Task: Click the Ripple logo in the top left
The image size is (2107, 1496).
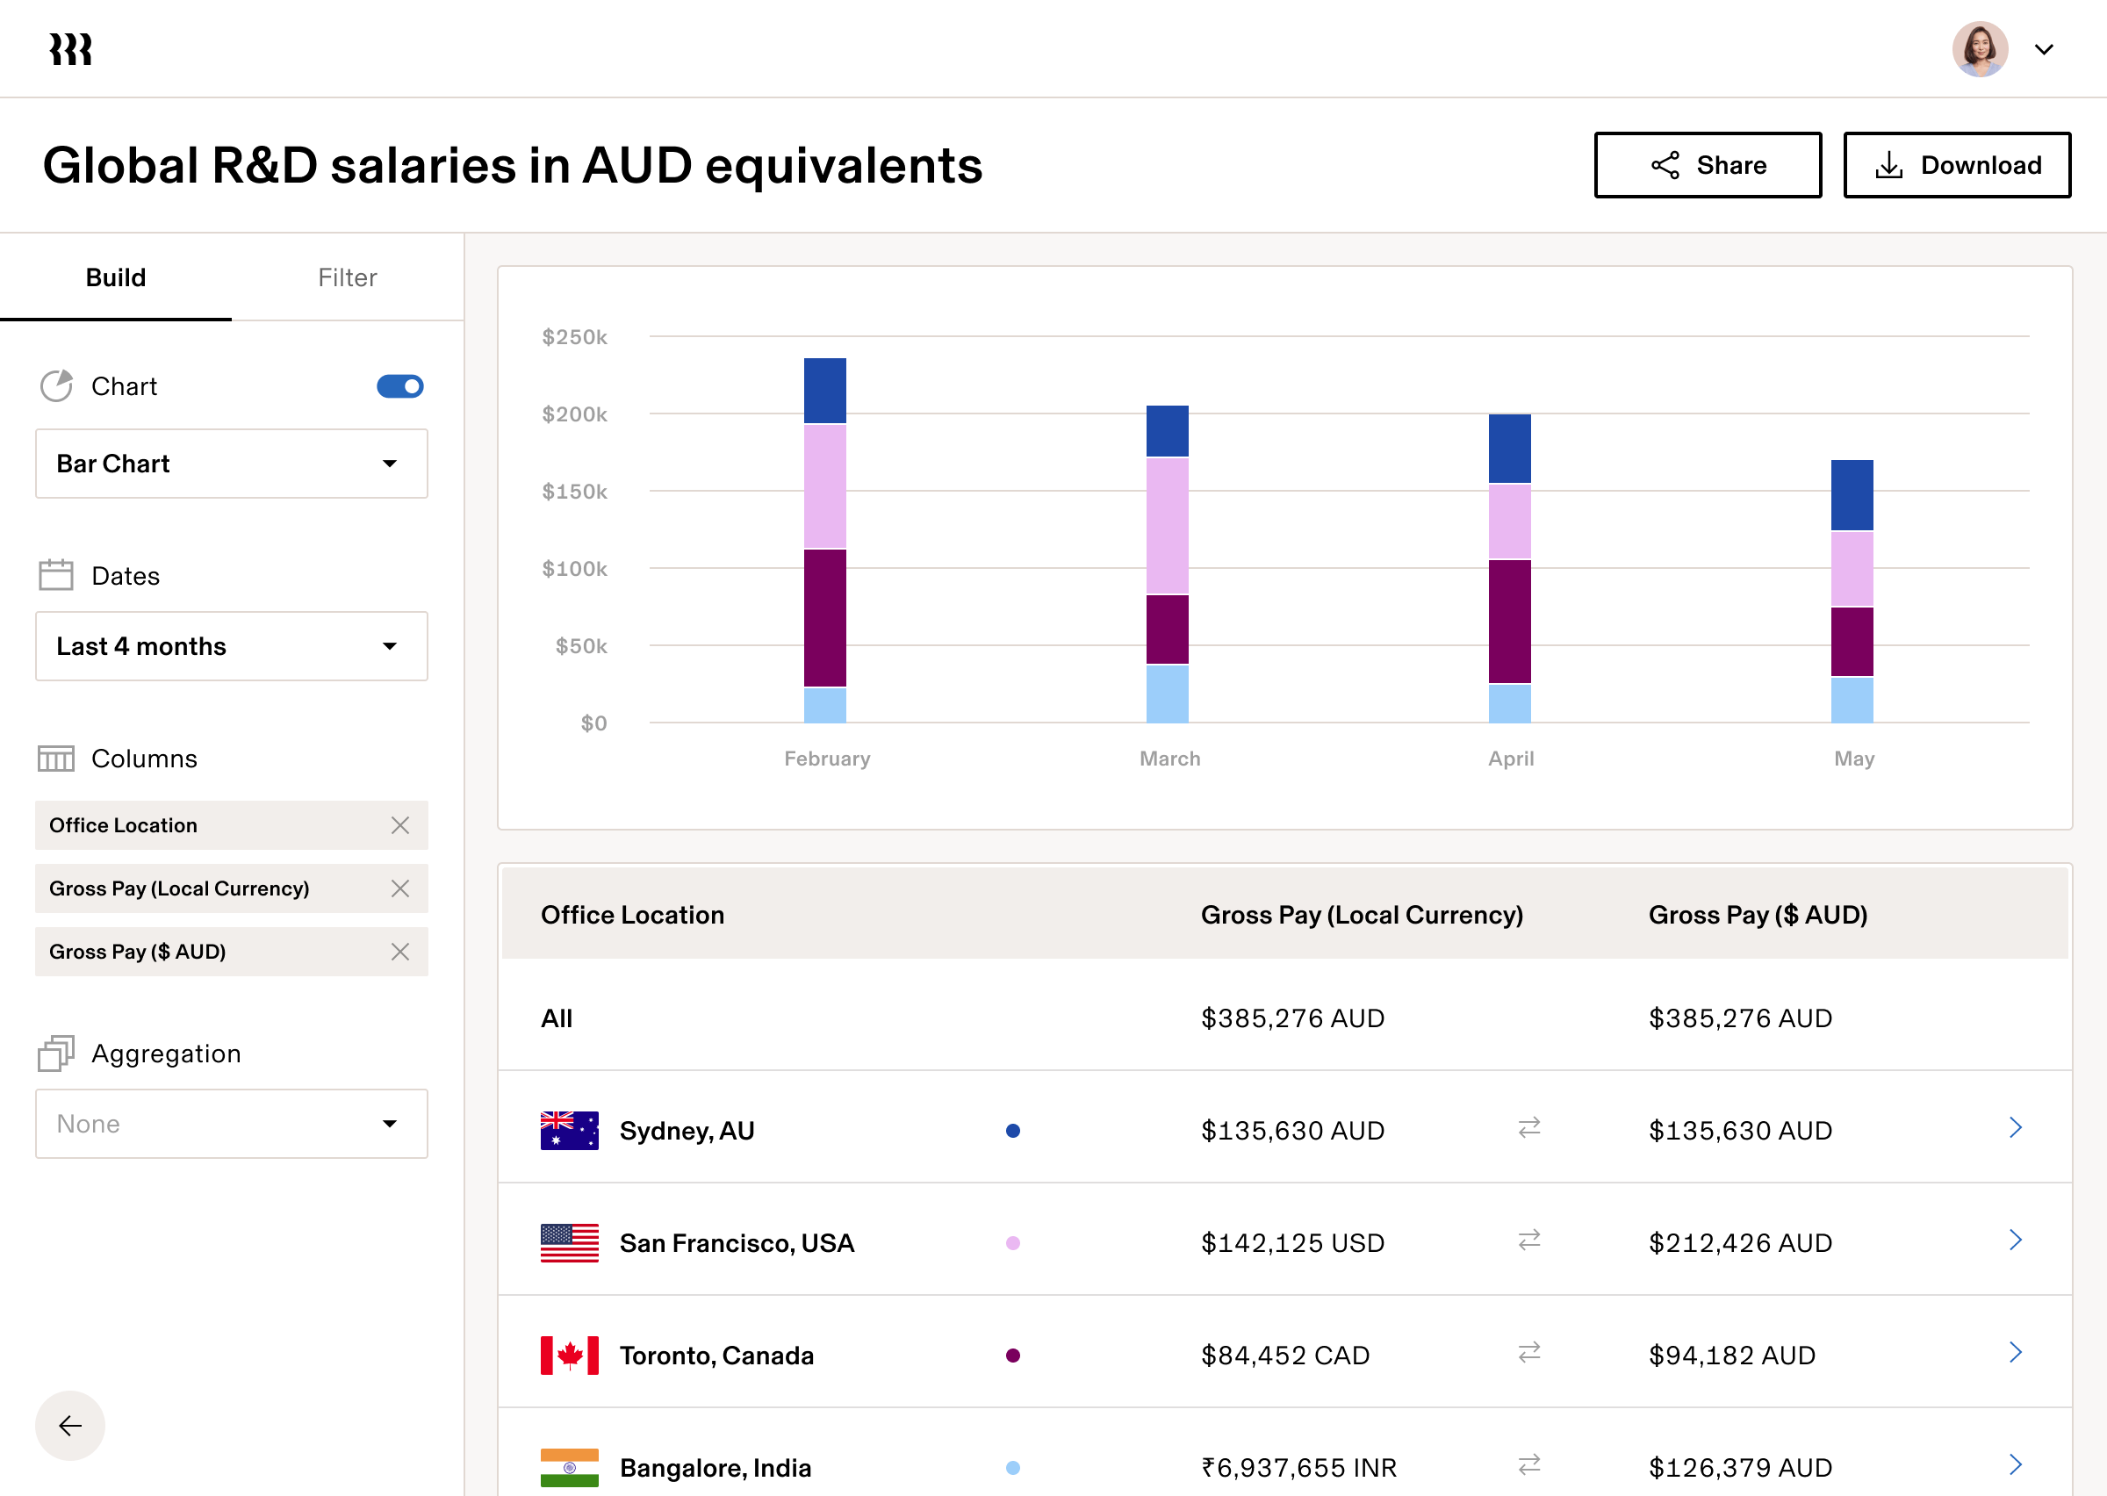Action: [x=70, y=48]
